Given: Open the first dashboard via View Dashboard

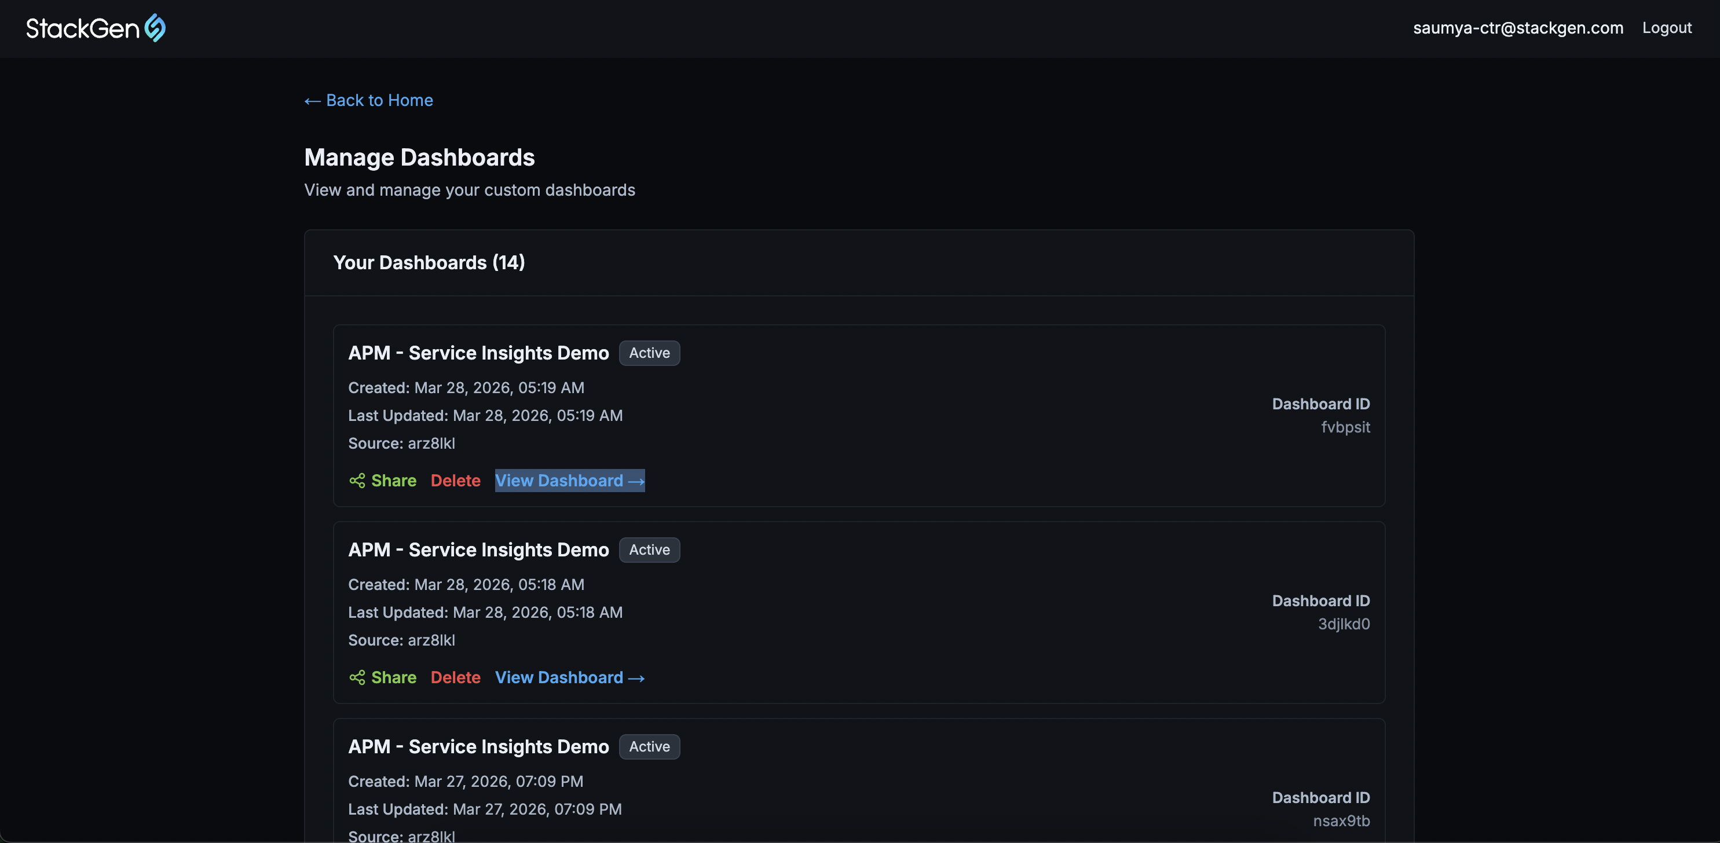Looking at the screenshot, I should tap(559, 481).
